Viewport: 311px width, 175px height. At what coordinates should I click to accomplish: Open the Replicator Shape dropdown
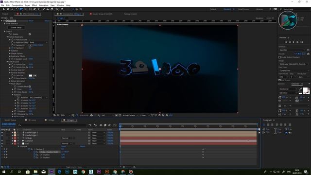click(38, 42)
